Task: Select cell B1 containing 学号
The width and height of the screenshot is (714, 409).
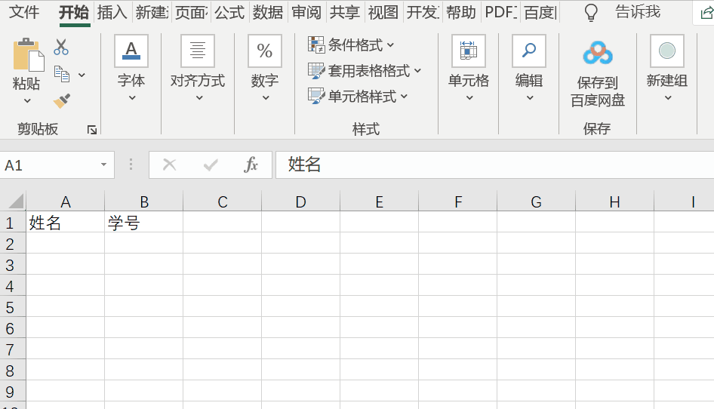Action: point(144,222)
